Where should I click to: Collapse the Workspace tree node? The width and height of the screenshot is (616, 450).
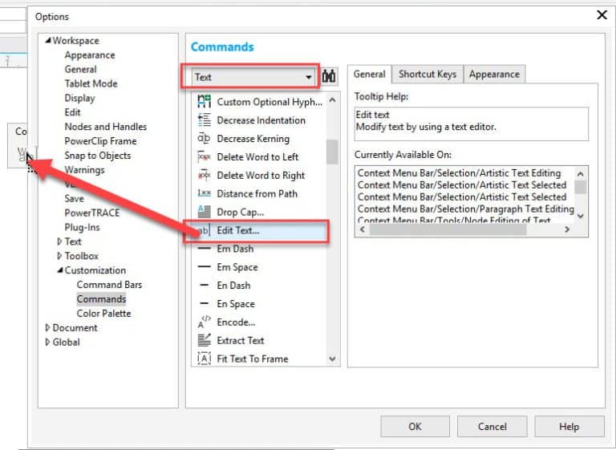pos(47,41)
